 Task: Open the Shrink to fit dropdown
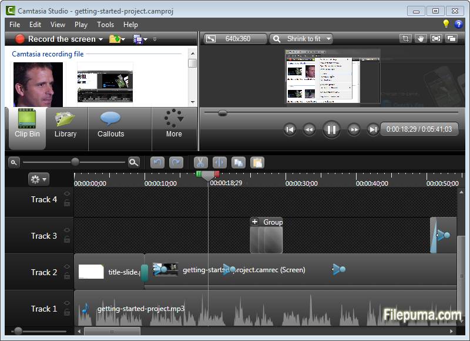[301, 39]
